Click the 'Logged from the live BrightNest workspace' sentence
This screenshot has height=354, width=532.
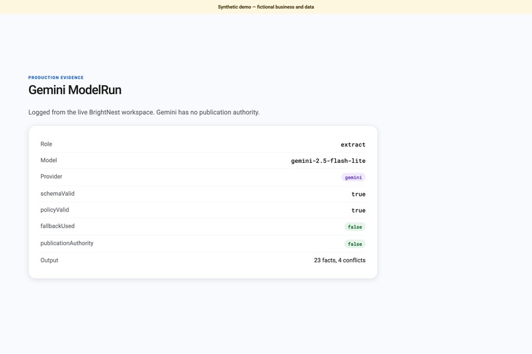coord(144,112)
